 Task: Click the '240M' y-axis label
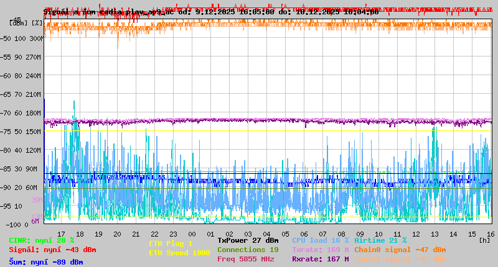coord(34,76)
